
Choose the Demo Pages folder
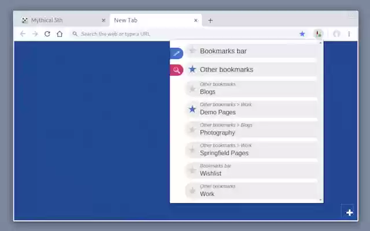251,109
